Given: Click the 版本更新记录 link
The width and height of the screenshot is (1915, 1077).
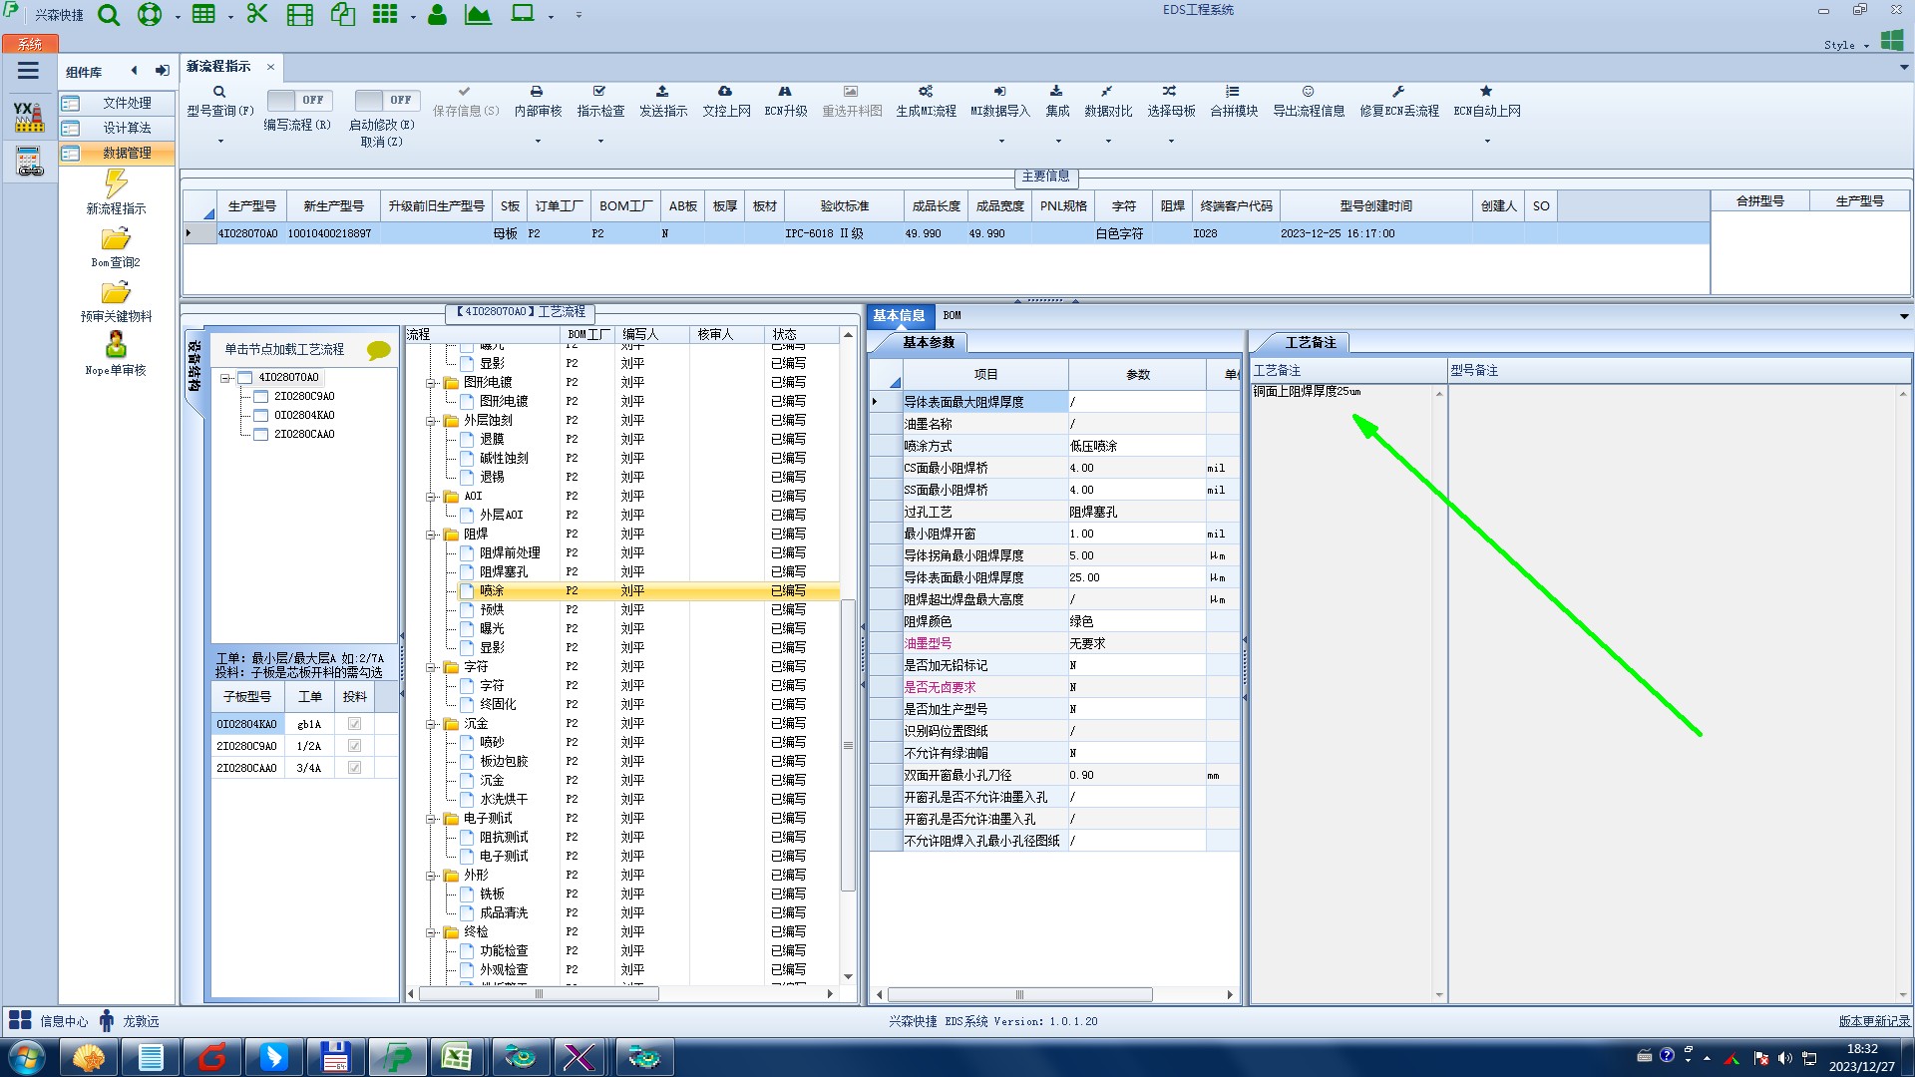Looking at the screenshot, I should tap(1873, 1021).
